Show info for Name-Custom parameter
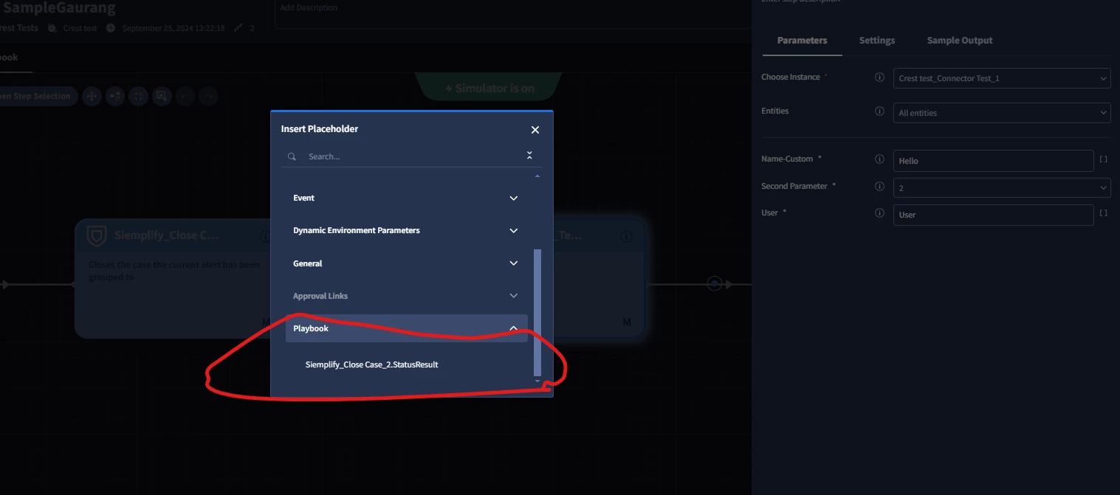Viewport: 1120px width, 495px height. pos(879,159)
